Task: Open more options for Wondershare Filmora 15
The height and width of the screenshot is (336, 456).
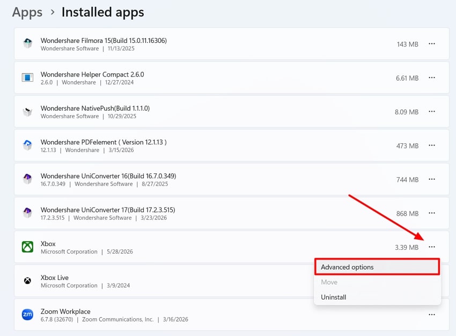Action: 432,44
